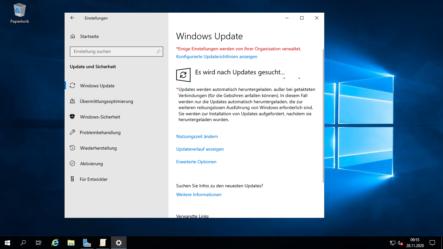Screen dimensions: 443x249
Task: Click the 'Update und Sicherheit' category heading
Action: 93,67
